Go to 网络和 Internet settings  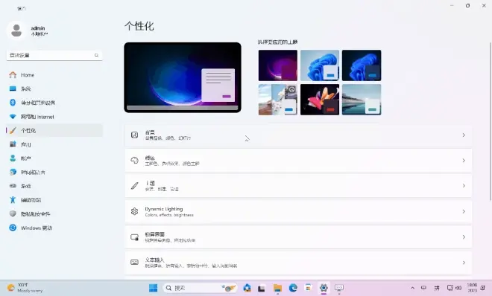54,117
